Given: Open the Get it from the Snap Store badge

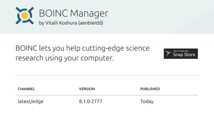Looking at the screenshot, I should [x=181, y=54].
